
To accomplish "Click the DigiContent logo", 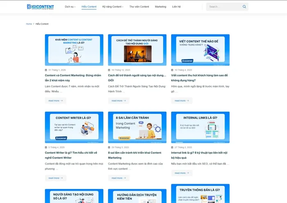I will pos(40,7).
